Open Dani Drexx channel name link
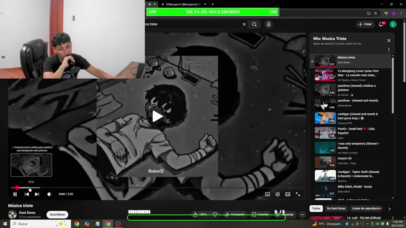This screenshot has height=228, width=406. click(x=27, y=213)
